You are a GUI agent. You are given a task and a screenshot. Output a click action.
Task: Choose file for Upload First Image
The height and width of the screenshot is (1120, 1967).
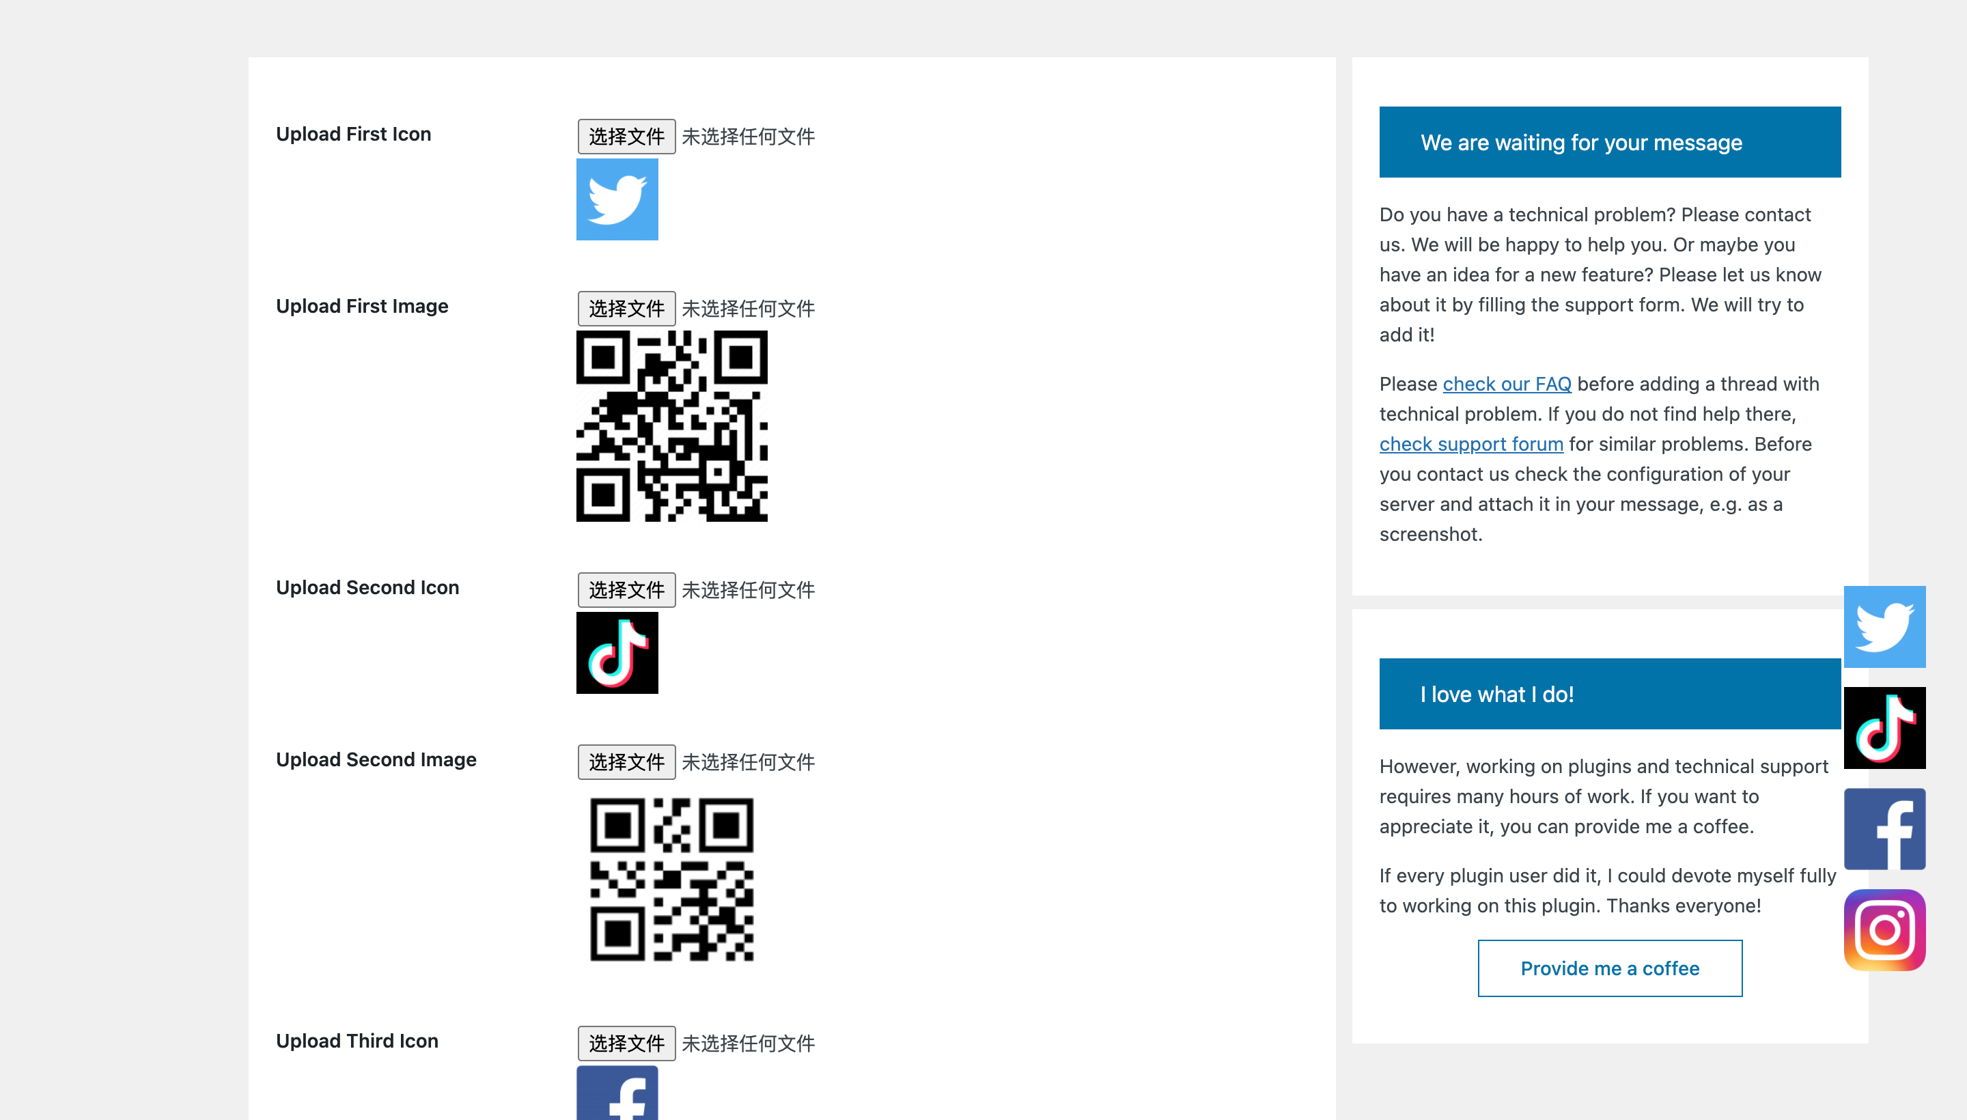[x=626, y=309]
